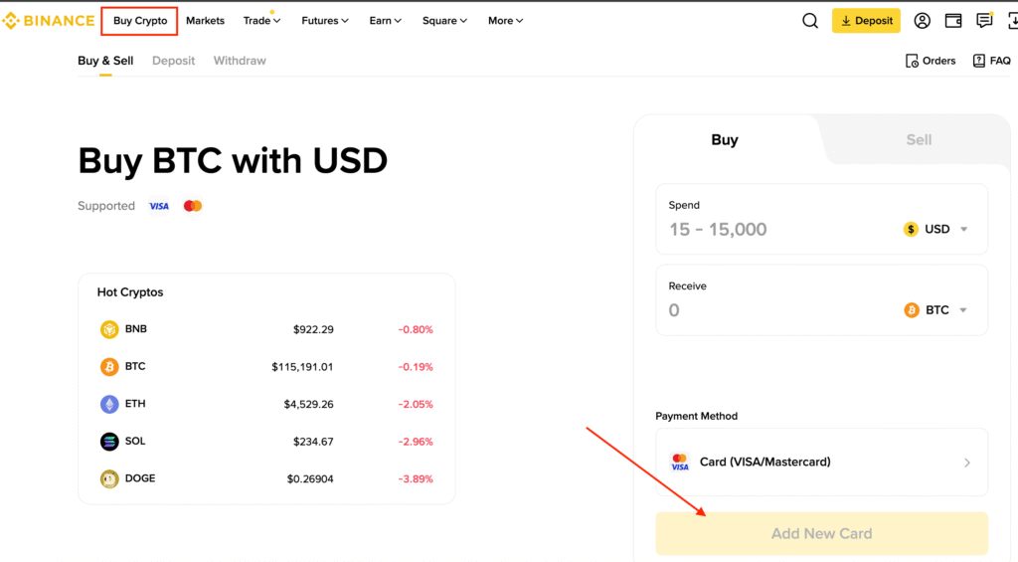The height and width of the screenshot is (562, 1018).
Task: Select the DOGE row name
Action: pos(140,478)
